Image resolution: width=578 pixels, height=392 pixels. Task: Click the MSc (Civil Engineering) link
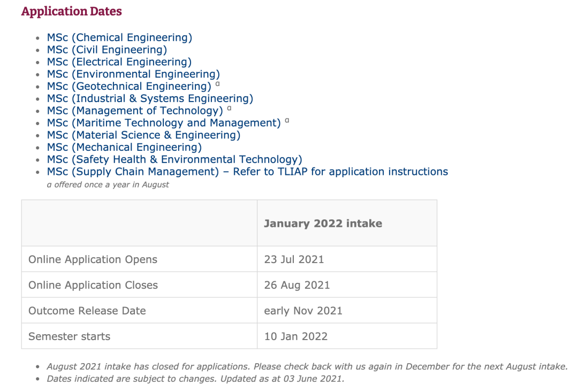click(107, 50)
